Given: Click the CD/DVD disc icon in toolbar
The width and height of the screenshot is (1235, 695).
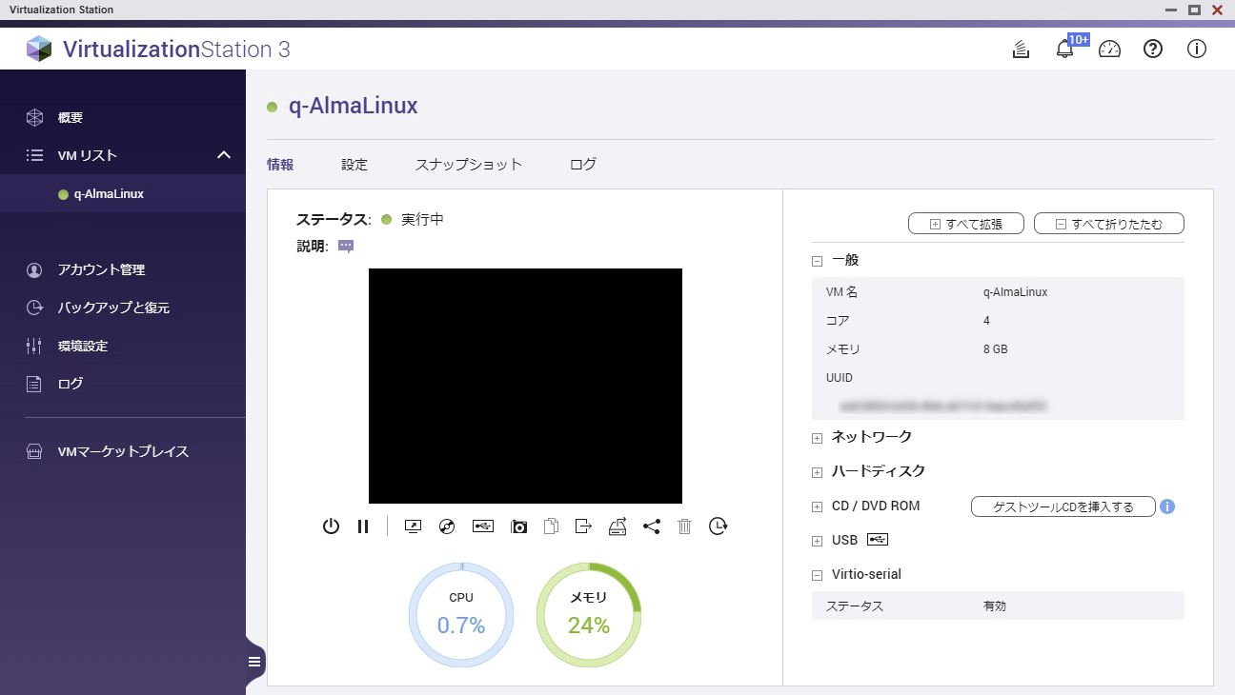Looking at the screenshot, I should [x=447, y=526].
